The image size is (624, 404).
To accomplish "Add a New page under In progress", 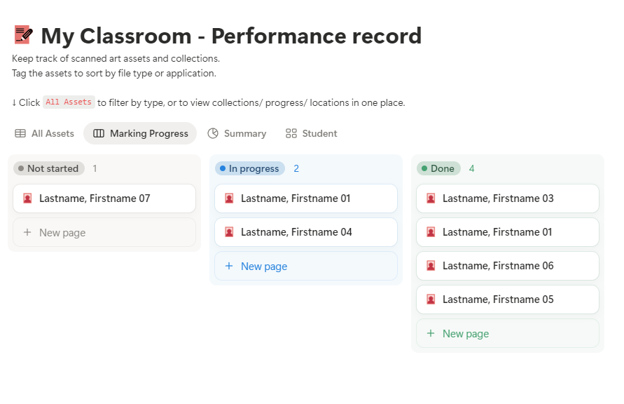I will (x=263, y=267).
